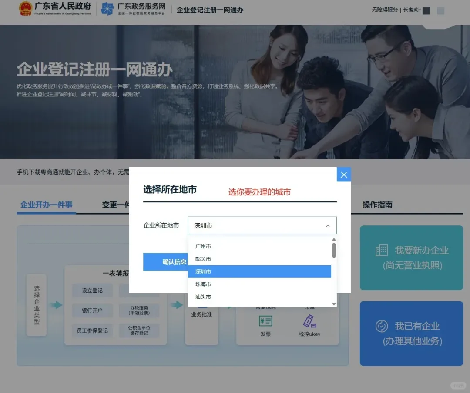Image resolution: width=470 pixels, height=393 pixels.
Task: Collapse the 企业所在地市 dropdown
Action: (328, 225)
